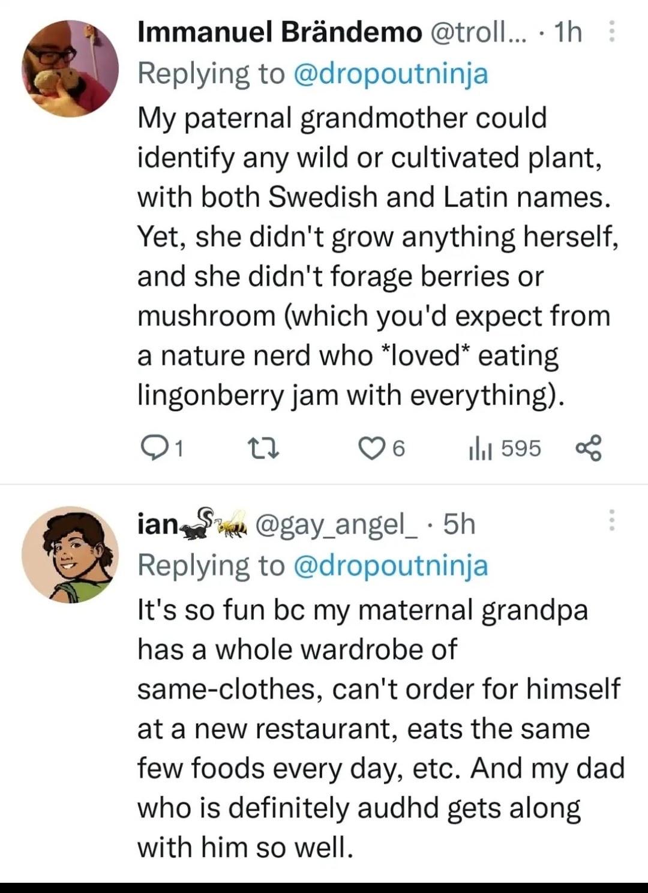The image size is (648, 893).
Task: Open more options on ian's tweet
Action: click(x=611, y=520)
